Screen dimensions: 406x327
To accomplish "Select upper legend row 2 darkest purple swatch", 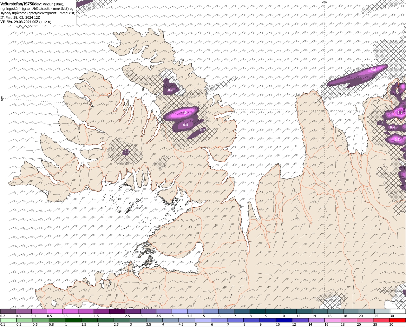I will click(x=117, y=311).
